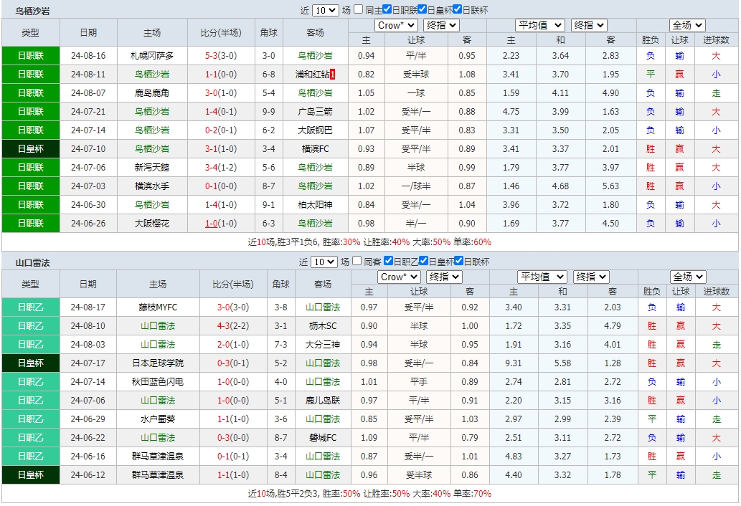Click the 札幌冈萨多 team link
Screen dimensions: 741x506
tap(153, 55)
